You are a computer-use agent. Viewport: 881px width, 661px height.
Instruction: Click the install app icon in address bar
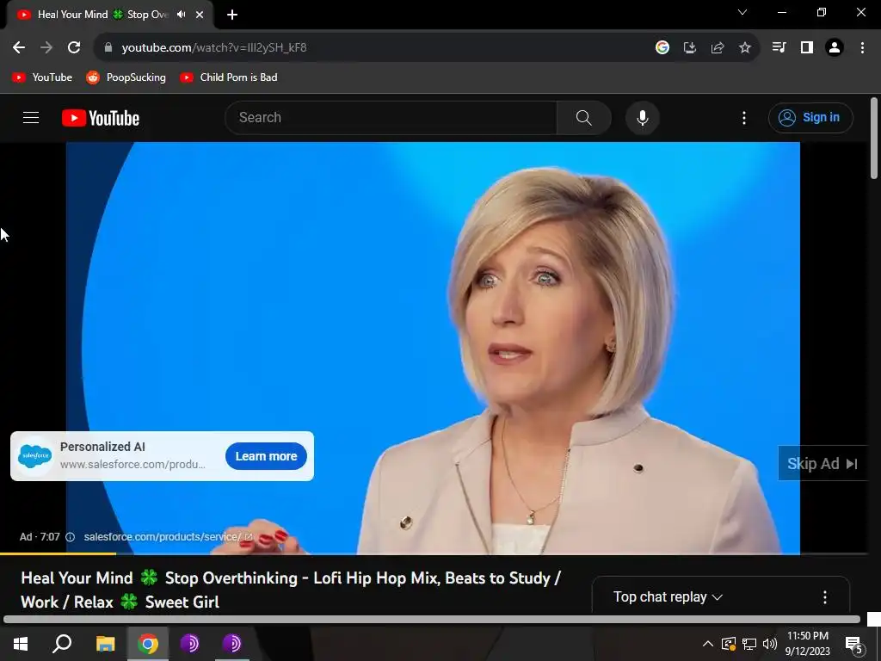(690, 48)
